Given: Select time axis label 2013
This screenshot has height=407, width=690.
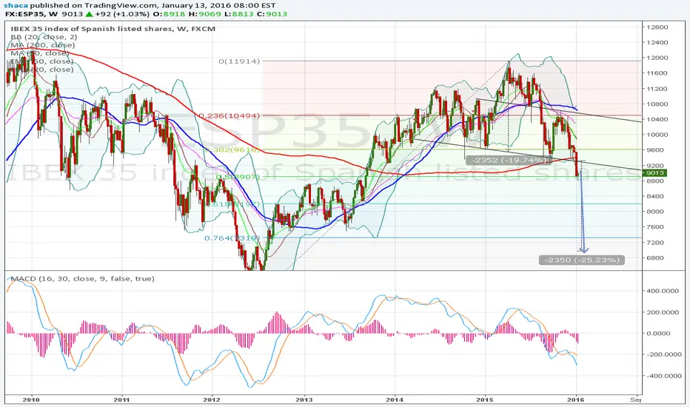Looking at the screenshot, I should click(x=304, y=400).
